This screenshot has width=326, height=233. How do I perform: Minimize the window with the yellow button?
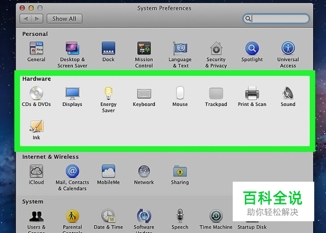31,8
